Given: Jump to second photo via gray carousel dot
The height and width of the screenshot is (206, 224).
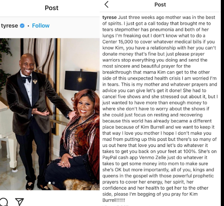Looking at the screenshot, I should point(54,183).
